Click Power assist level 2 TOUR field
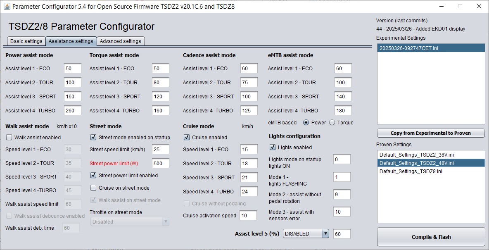Viewport: 489px width, 250px height. click(x=73, y=82)
